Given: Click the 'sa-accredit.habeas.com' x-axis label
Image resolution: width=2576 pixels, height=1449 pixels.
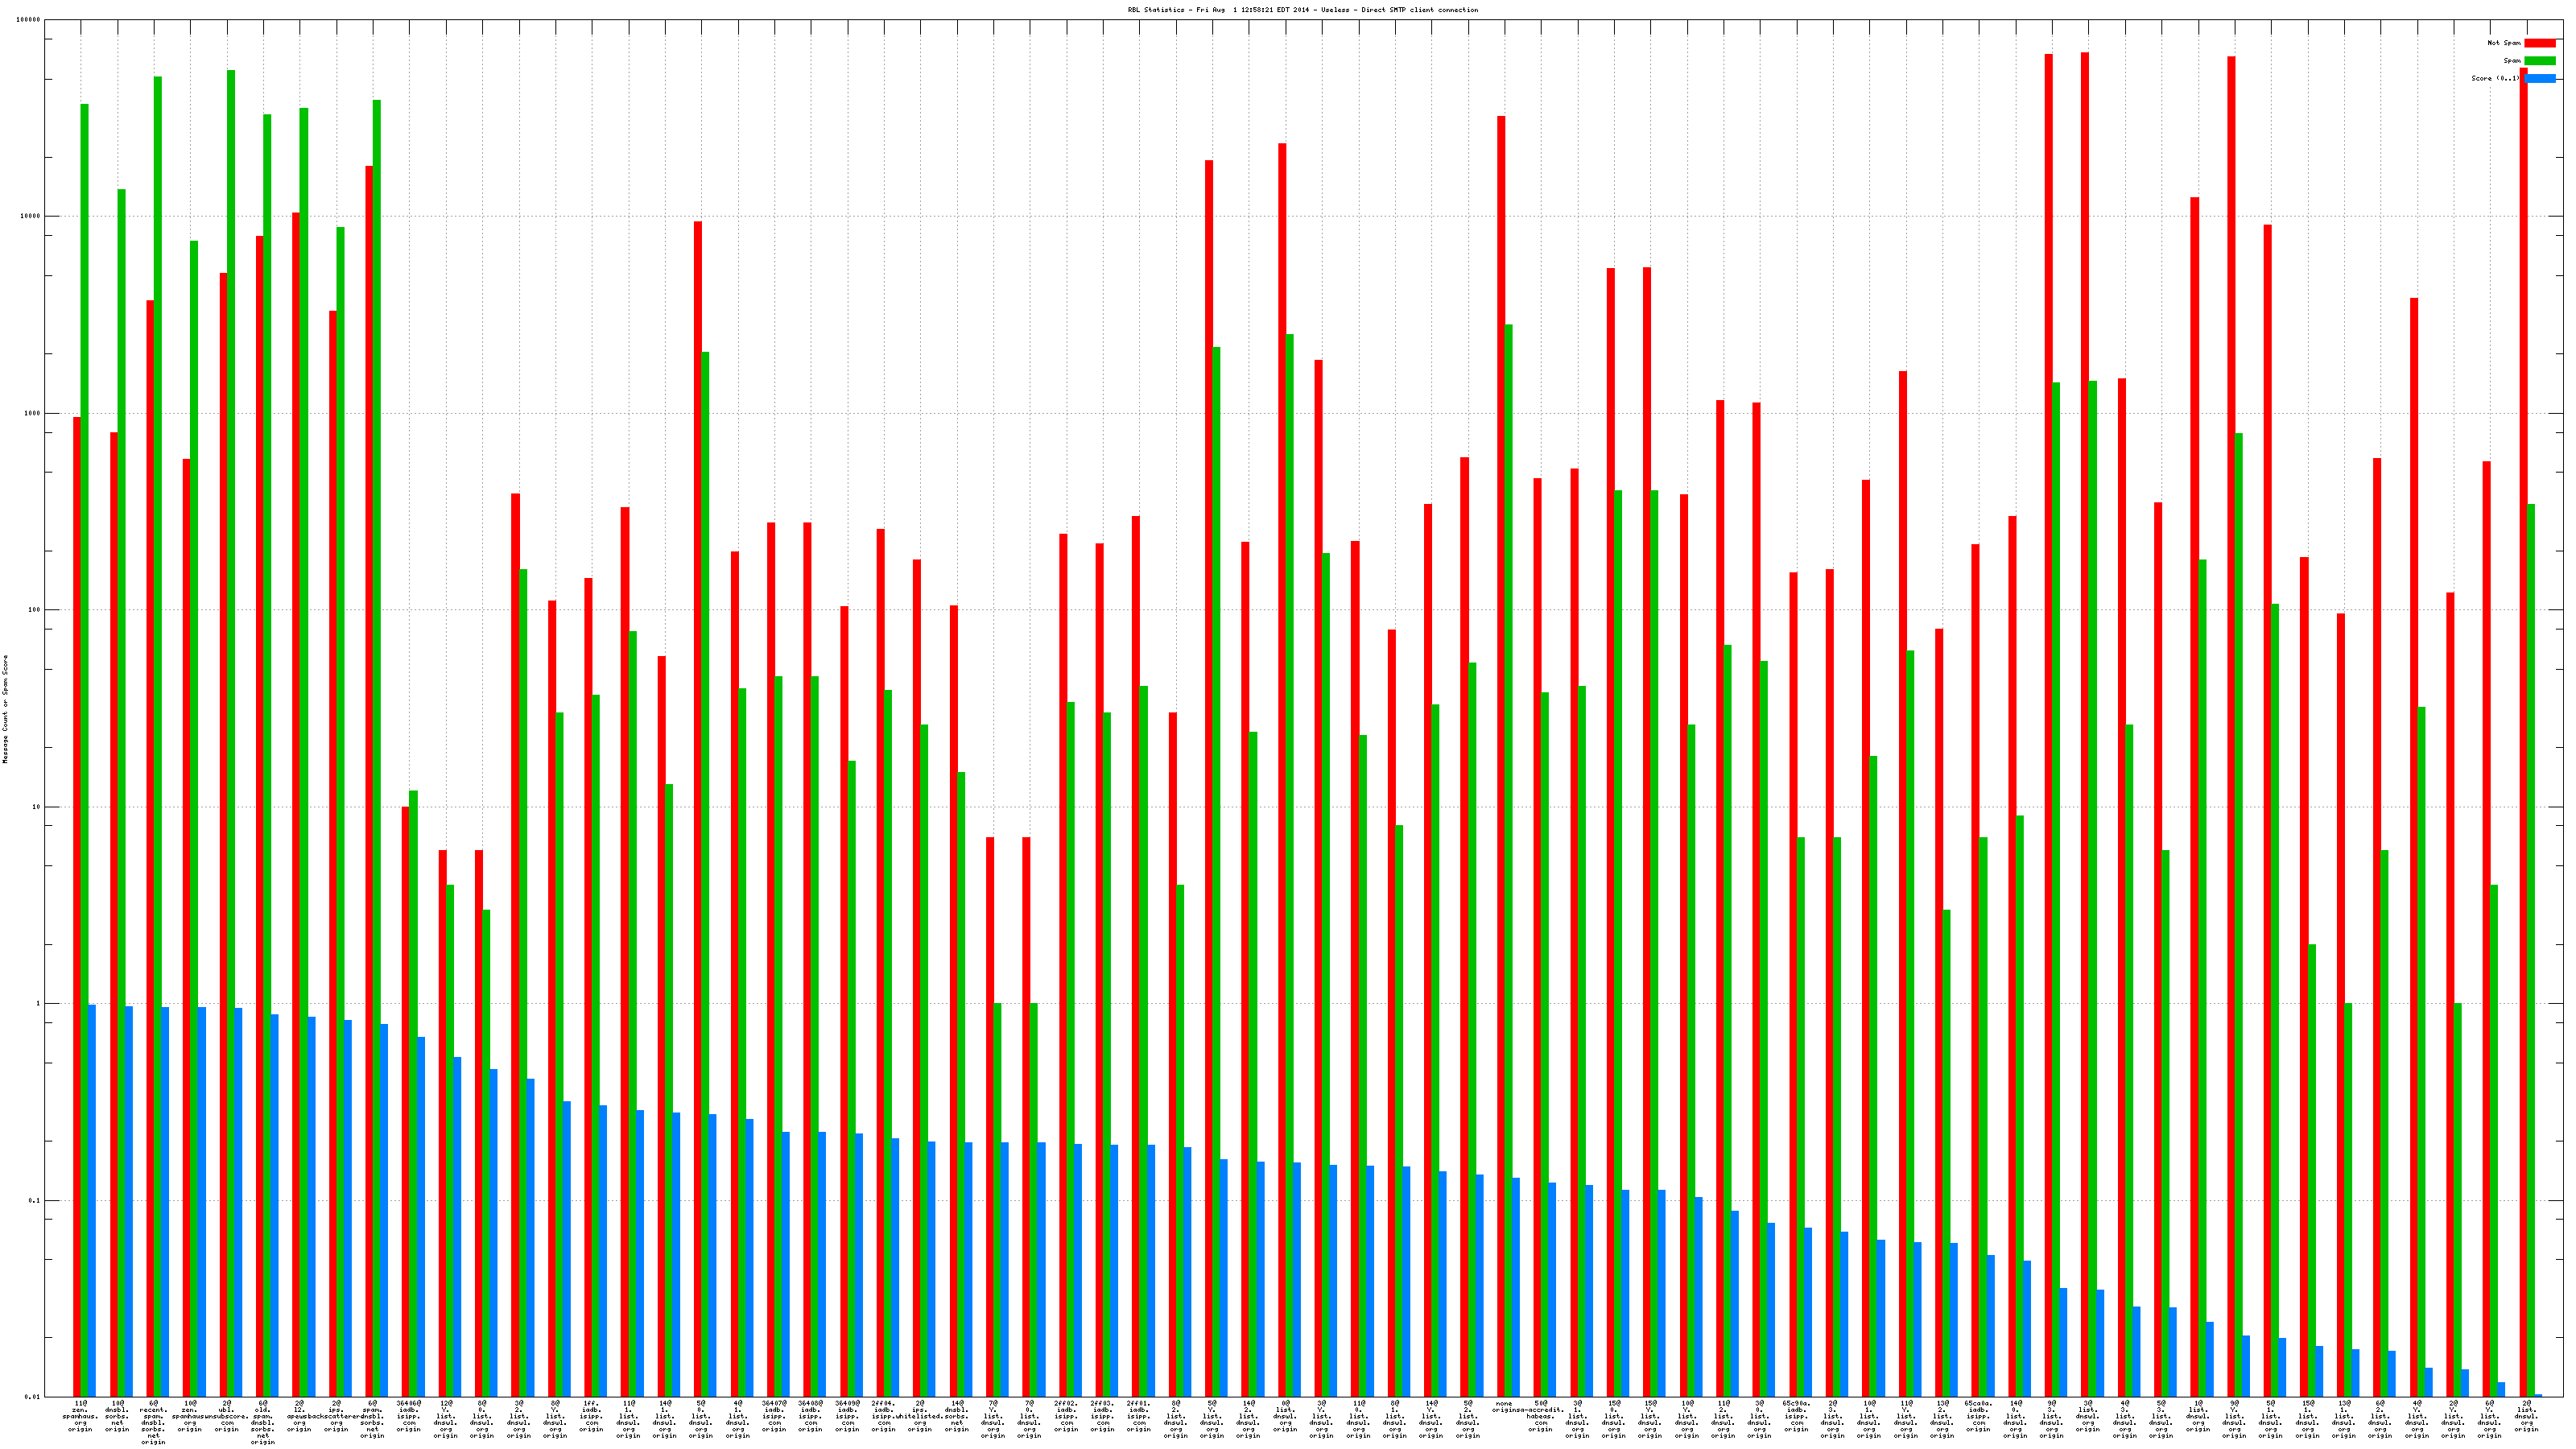Looking at the screenshot, I should click(x=1541, y=1416).
